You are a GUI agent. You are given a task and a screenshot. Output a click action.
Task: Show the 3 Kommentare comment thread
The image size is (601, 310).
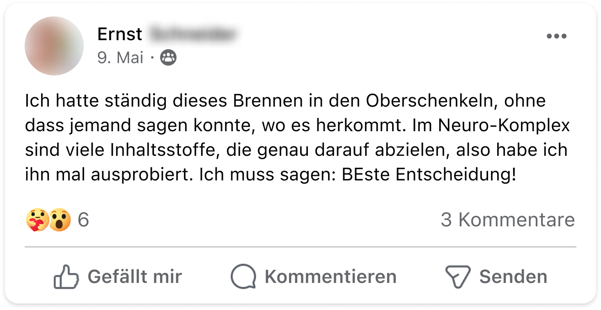[507, 220]
